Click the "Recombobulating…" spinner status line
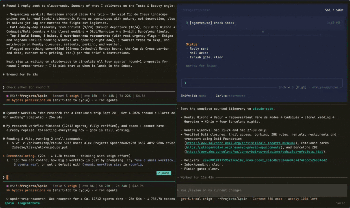This screenshot has height=208, width=350. (66, 156)
